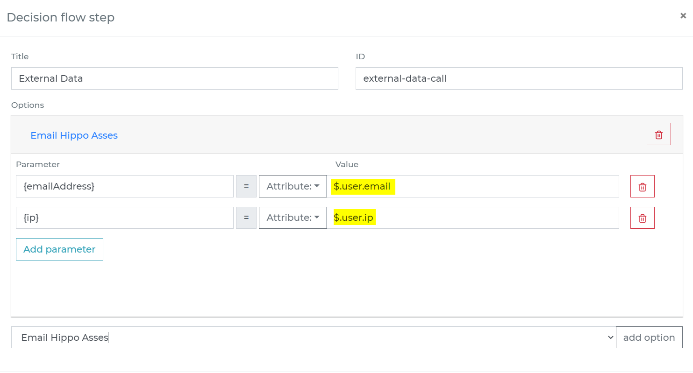Delete the {ip} parameter row
This screenshot has width=693, height=373.
(x=642, y=218)
